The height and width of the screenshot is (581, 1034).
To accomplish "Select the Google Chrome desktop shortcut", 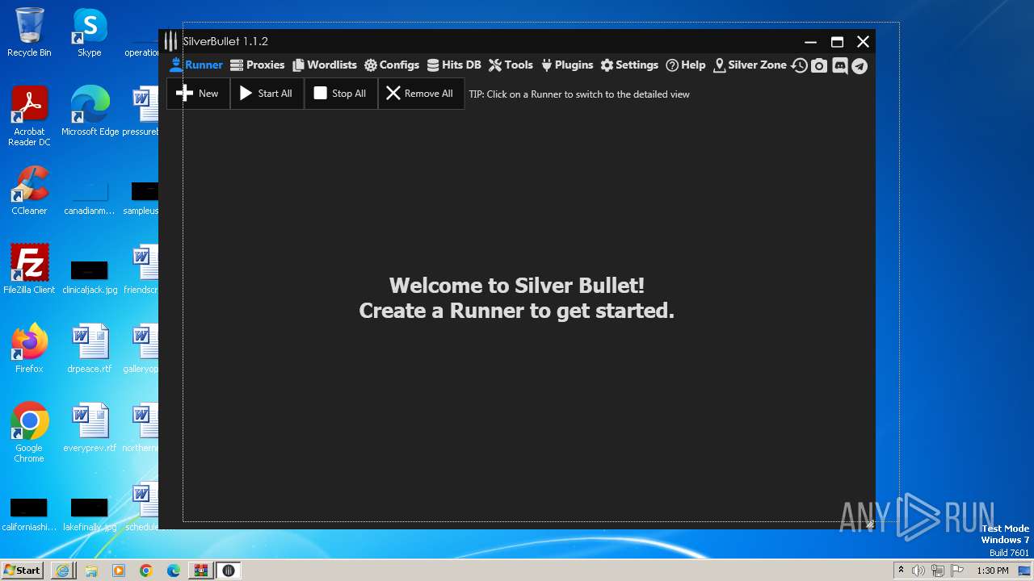I will [29, 433].
